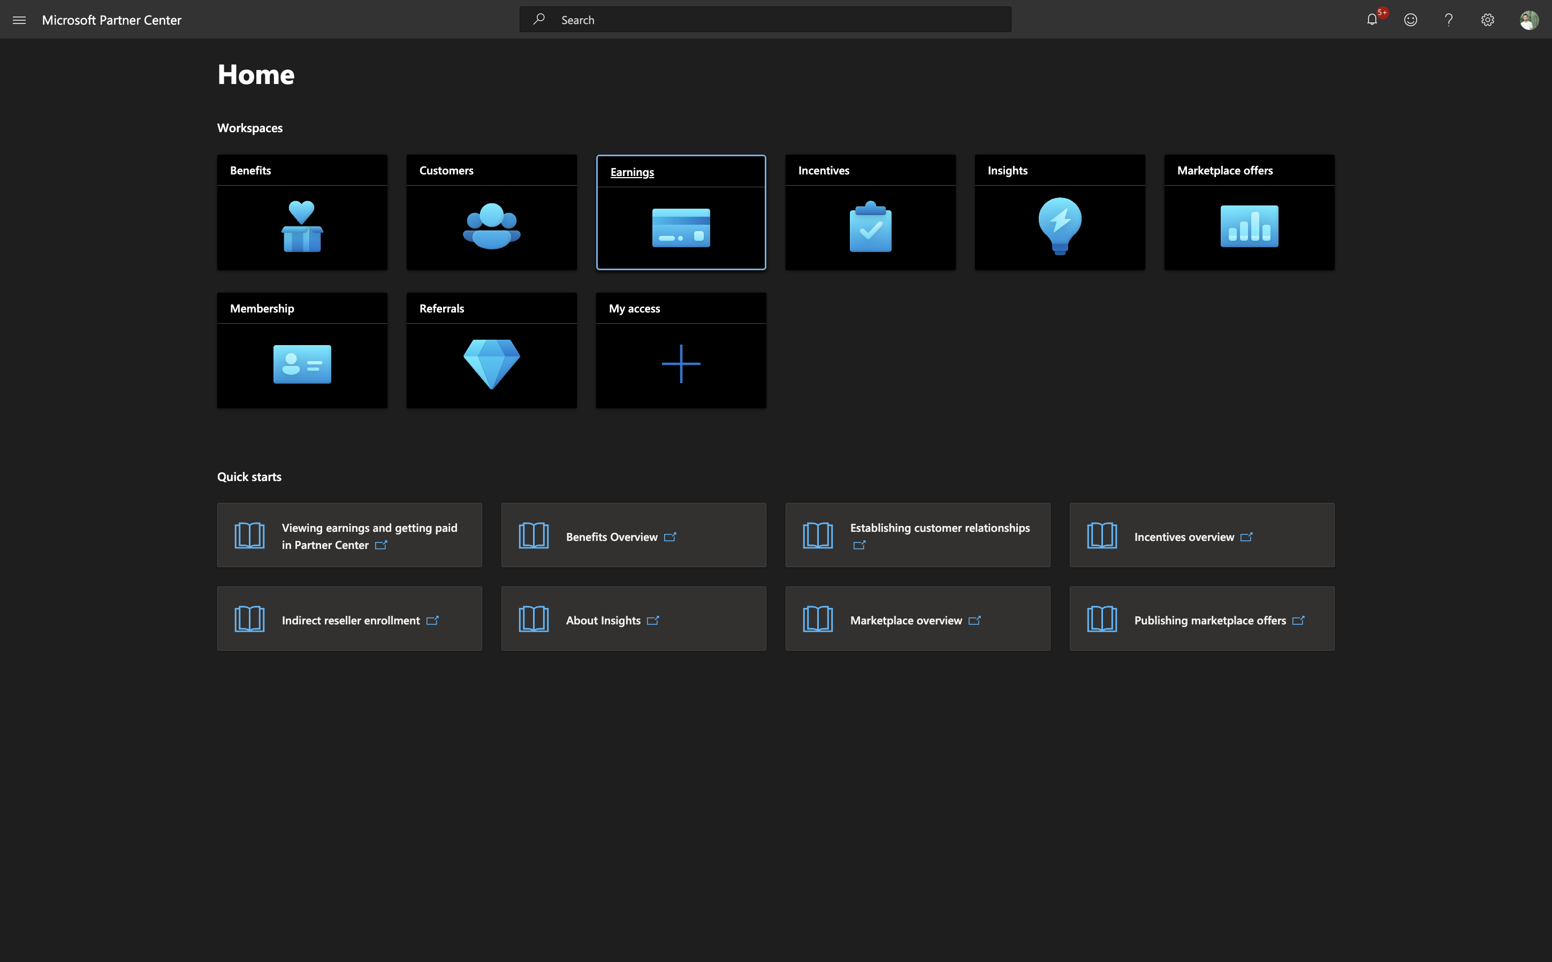1552x962 pixels.
Task: Open the settings gear
Action: point(1488,20)
